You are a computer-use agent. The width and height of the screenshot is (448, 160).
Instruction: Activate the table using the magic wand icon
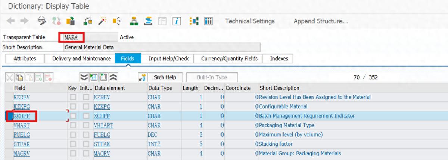point(102,21)
